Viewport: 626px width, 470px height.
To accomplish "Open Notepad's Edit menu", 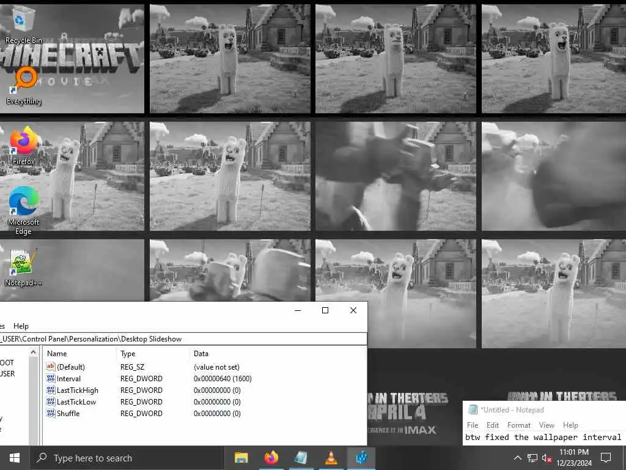I will point(493,425).
